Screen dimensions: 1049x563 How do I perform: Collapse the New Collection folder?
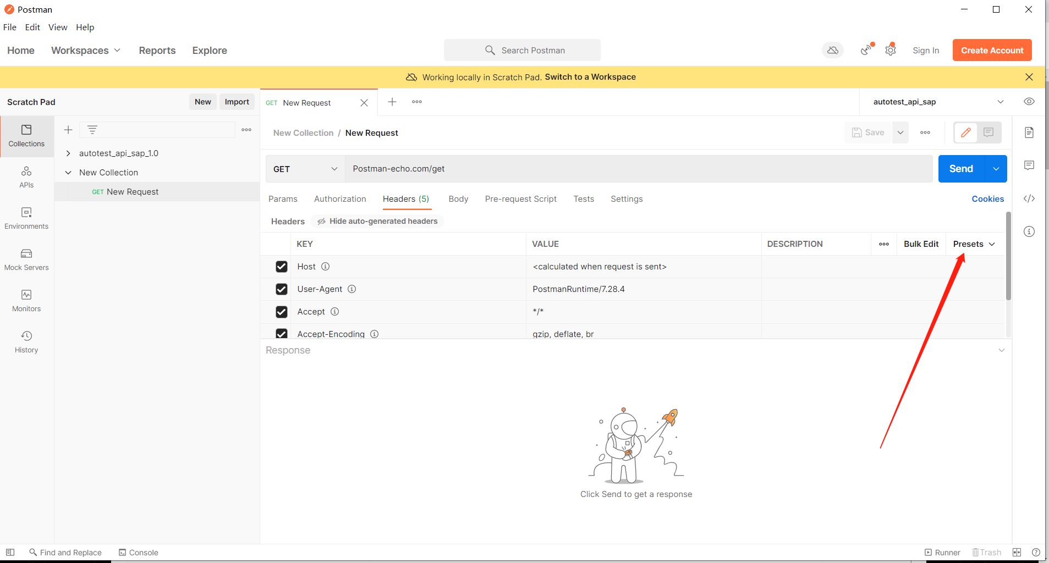point(68,173)
